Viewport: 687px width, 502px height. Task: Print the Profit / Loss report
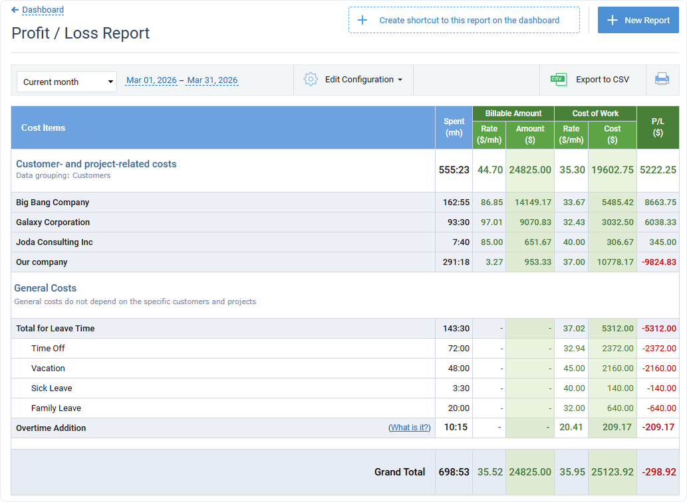(662, 78)
